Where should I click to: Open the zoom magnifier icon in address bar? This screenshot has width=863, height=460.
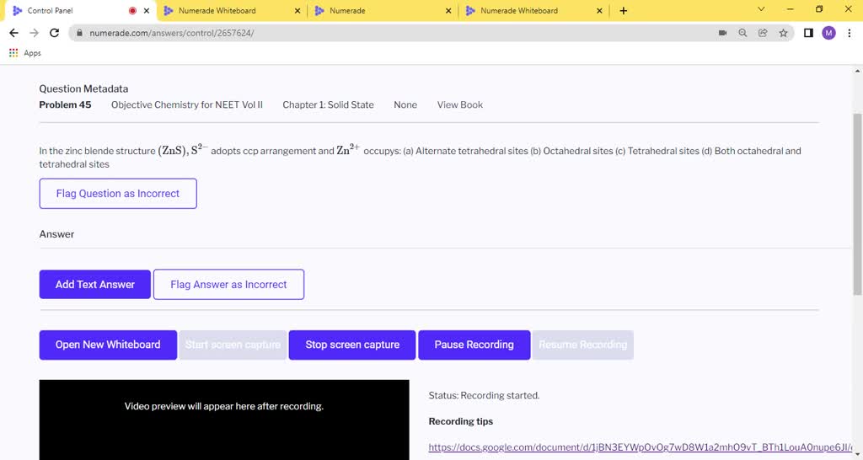click(x=742, y=33)
